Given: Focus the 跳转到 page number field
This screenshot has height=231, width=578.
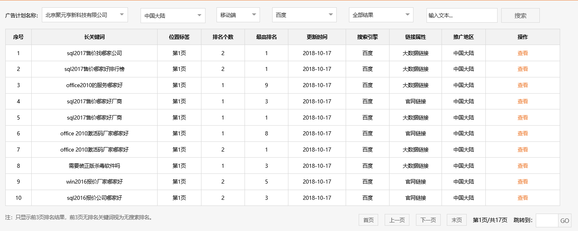Looking at the screenshot, I should coord(547,220).
